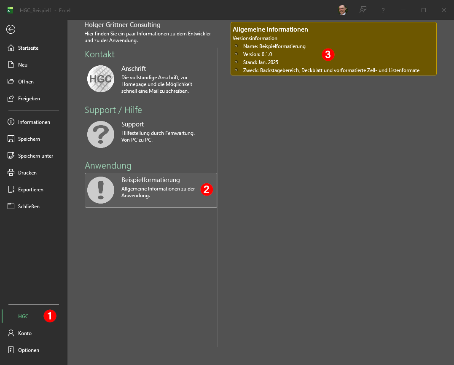This screenshot has height=365, width=454.
Task: Select Neu in the sidebar
Action: [x=22, y=65]
